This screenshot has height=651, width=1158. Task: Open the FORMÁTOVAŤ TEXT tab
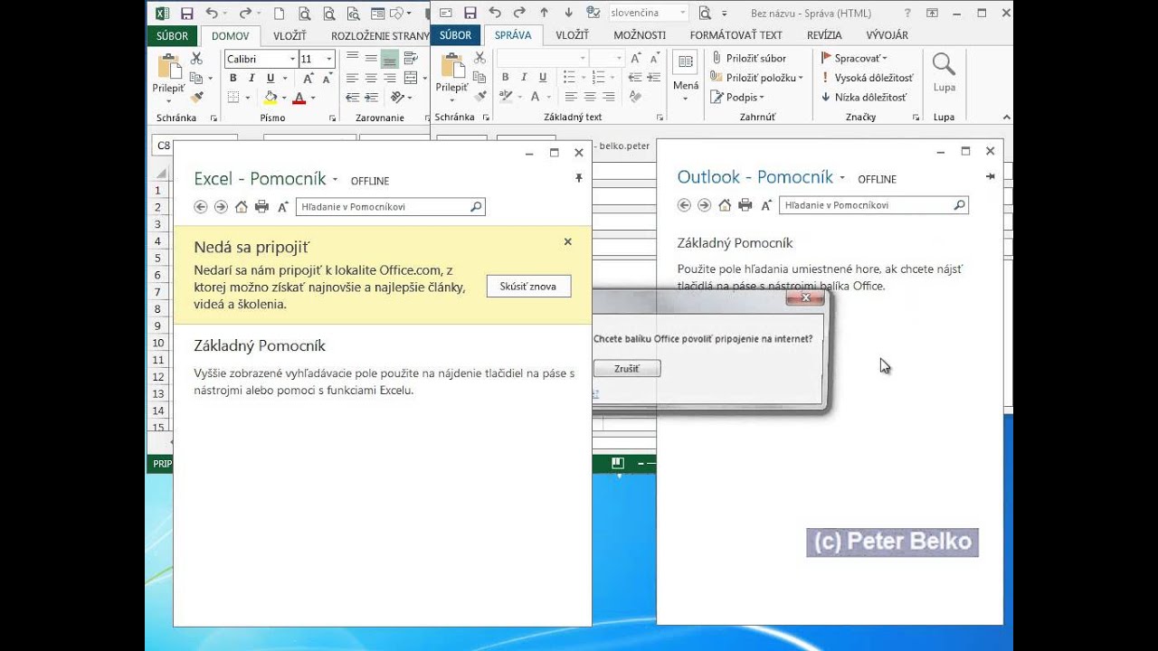coord(736,35)
